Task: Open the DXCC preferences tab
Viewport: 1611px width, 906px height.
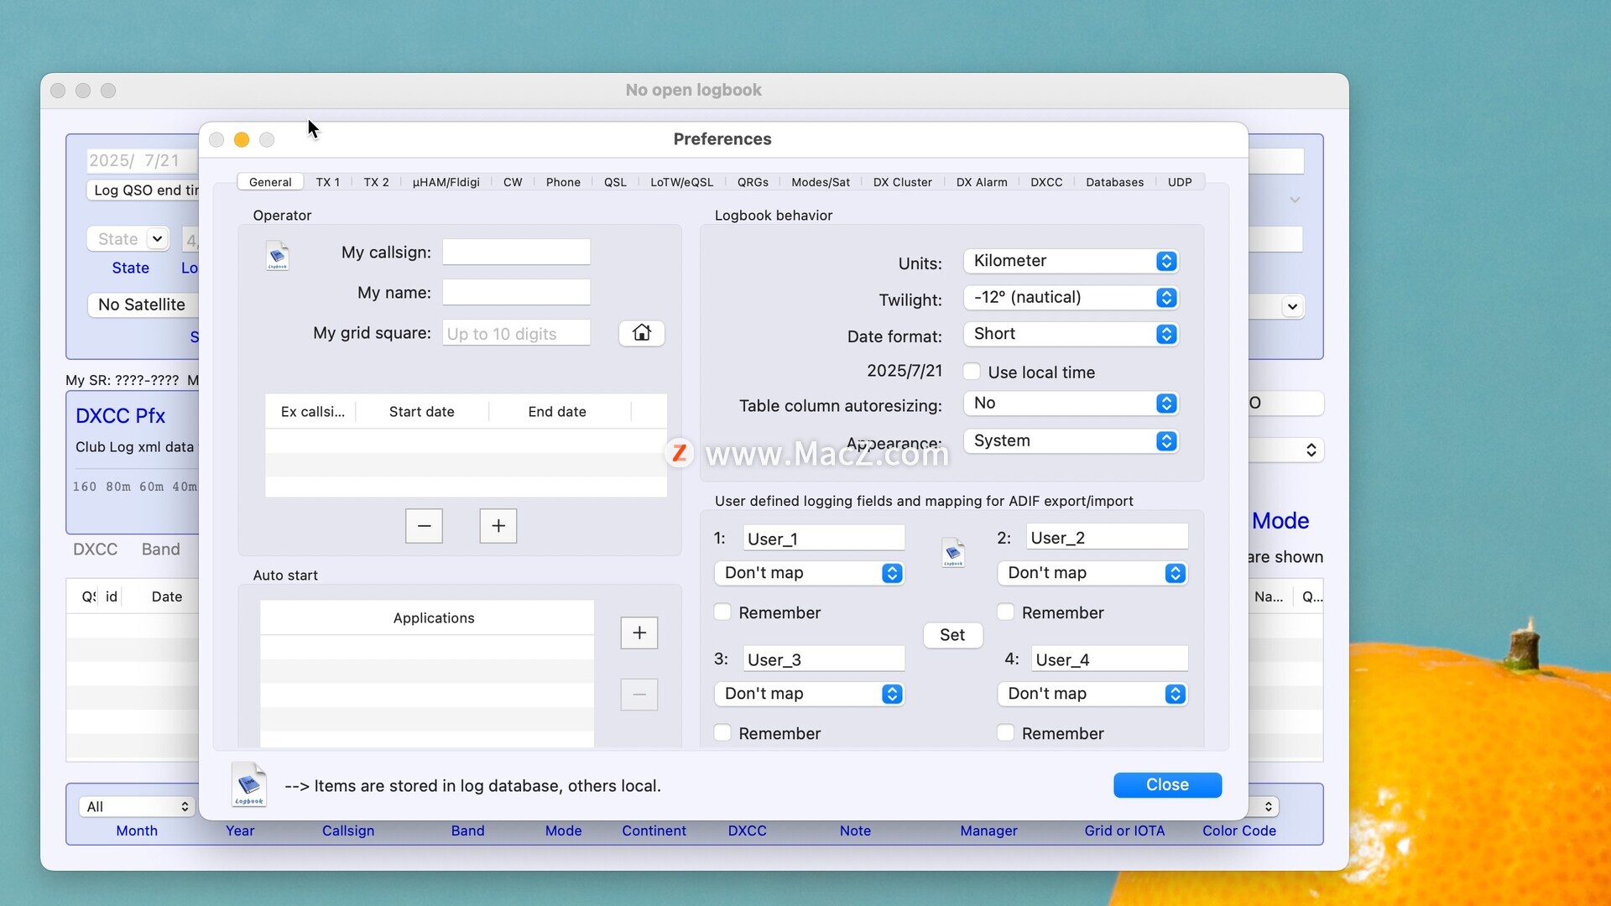Action: (1046, 182)
